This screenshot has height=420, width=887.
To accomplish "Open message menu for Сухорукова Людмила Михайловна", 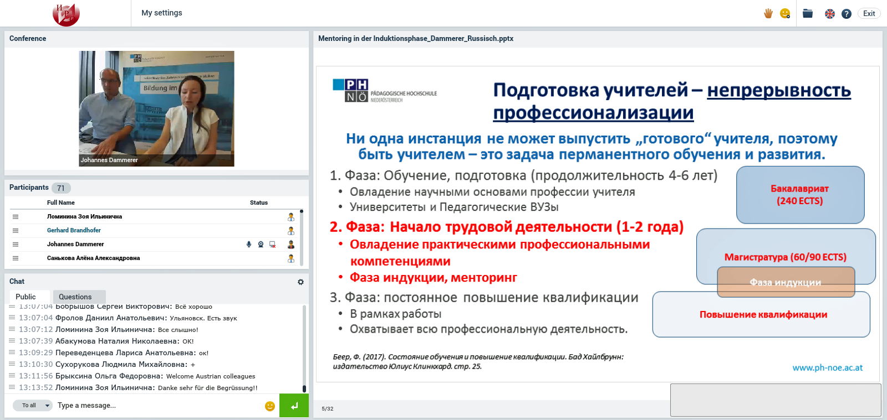I will [12, 364].
